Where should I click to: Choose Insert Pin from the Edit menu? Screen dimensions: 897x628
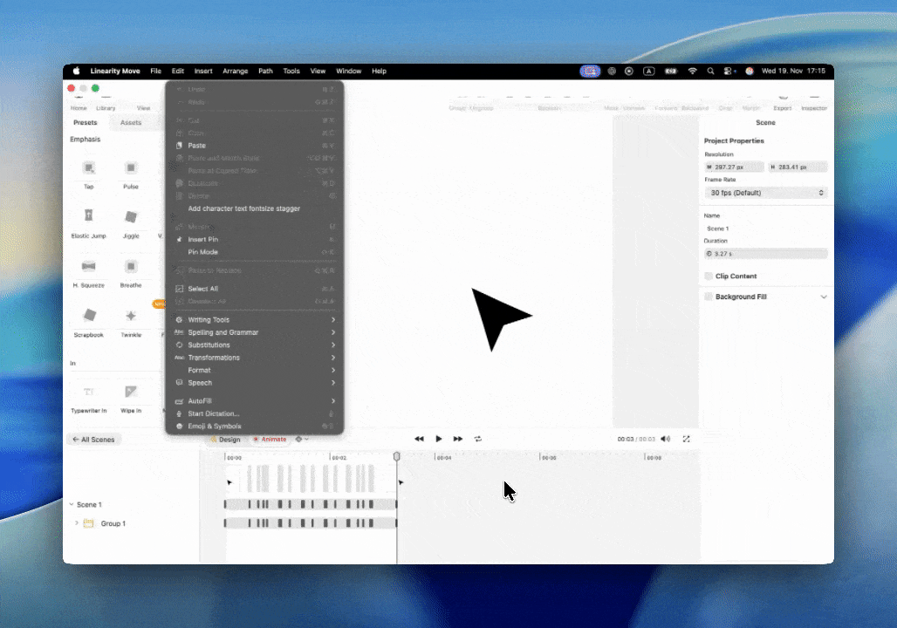pyautogui.click(x=202, y=239)
